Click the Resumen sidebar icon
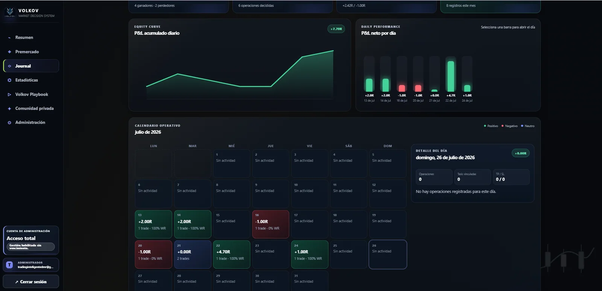The image size is (602, 291). coord(9,38)
